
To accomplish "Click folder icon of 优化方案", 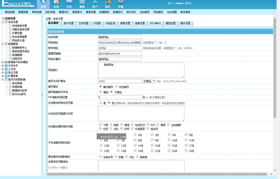I will click(x=6, y=72).
